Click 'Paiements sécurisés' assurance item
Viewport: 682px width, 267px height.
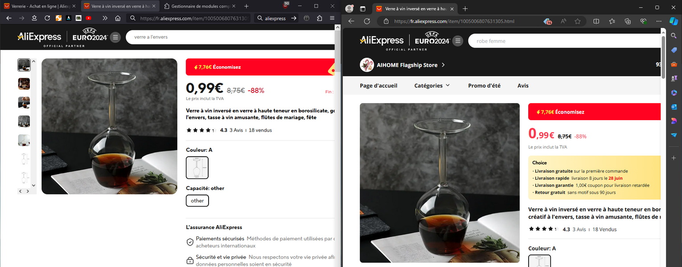260,242
